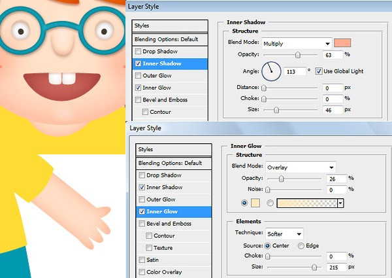Check Drop Shadow in lower Layer Style dialog
Image resolution: width=392 pixels, height=278 pixels.
tap(142, 175)
